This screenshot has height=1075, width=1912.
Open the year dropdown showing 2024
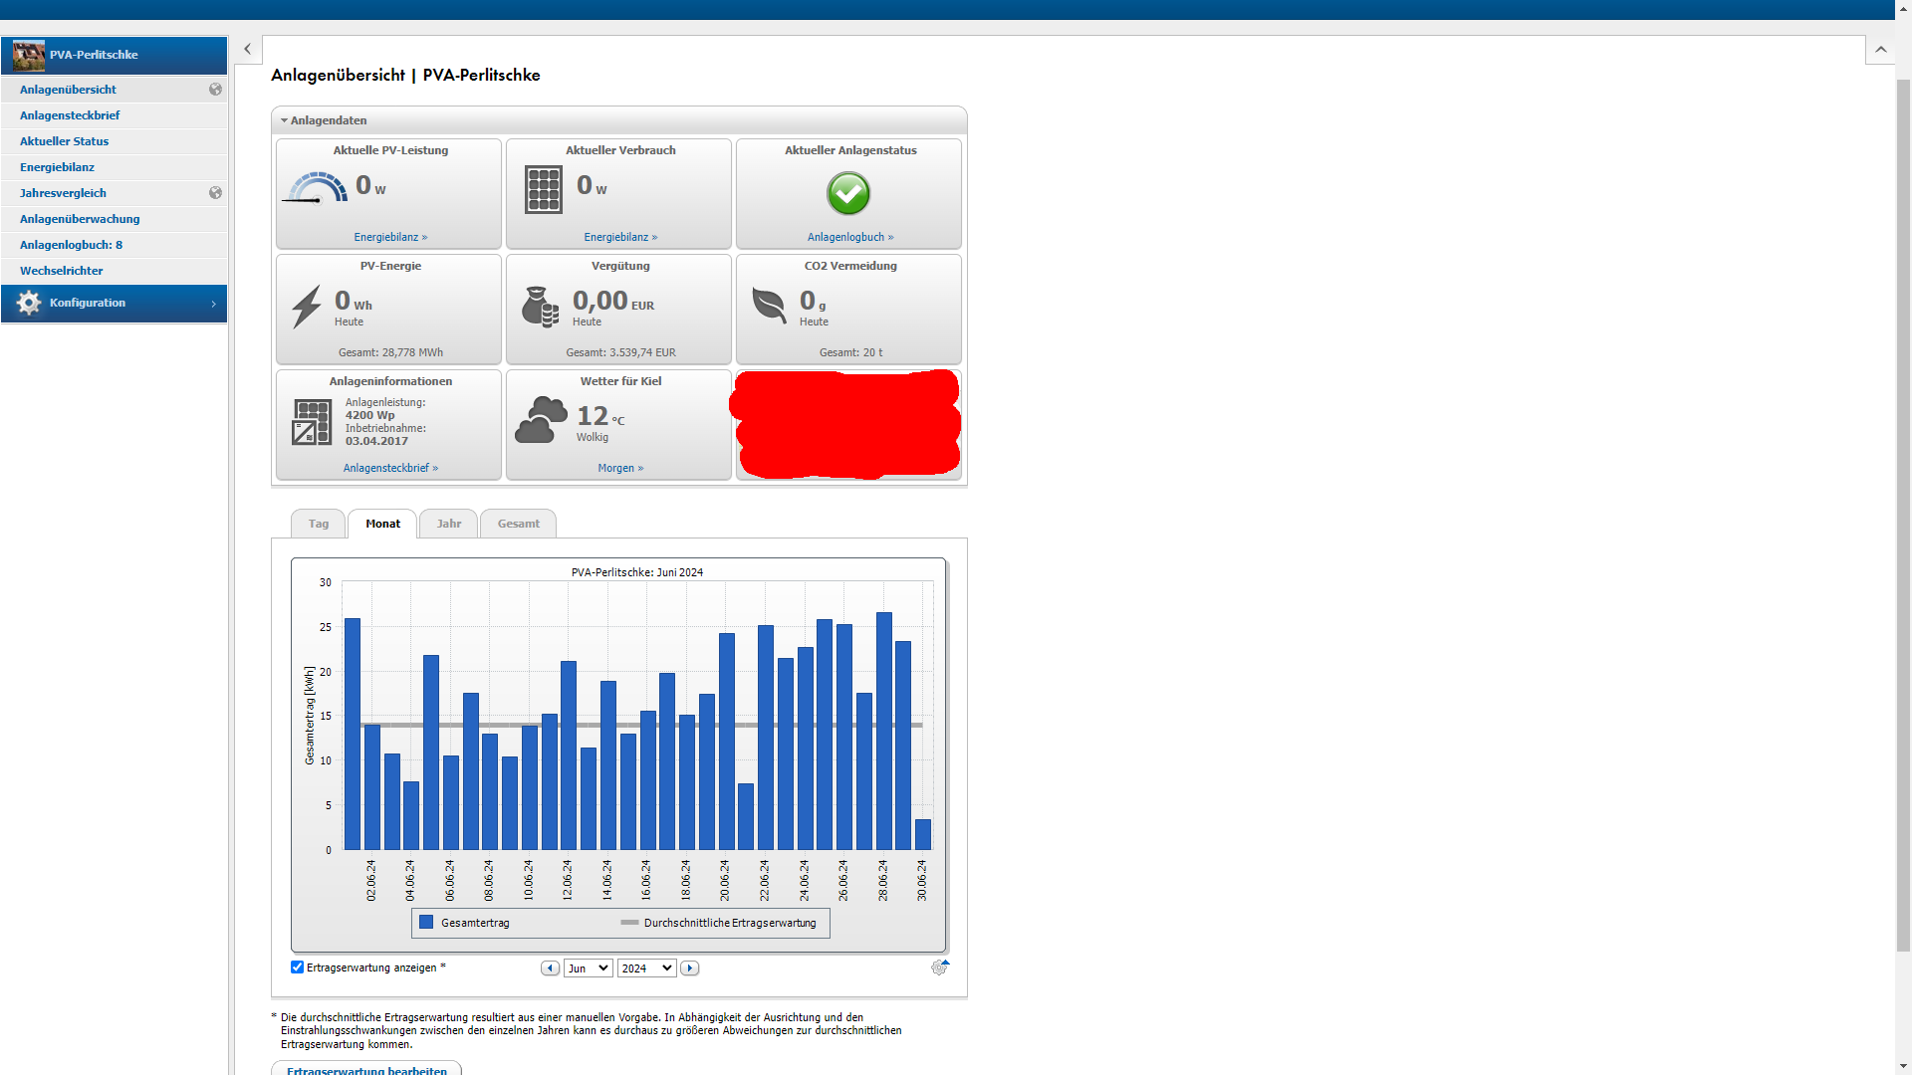646,968
